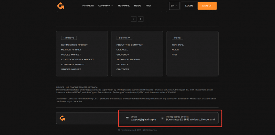This screenshot has height=135, width=275.
Task: Open the Metals Market link
Action: [x=71, y=50]
